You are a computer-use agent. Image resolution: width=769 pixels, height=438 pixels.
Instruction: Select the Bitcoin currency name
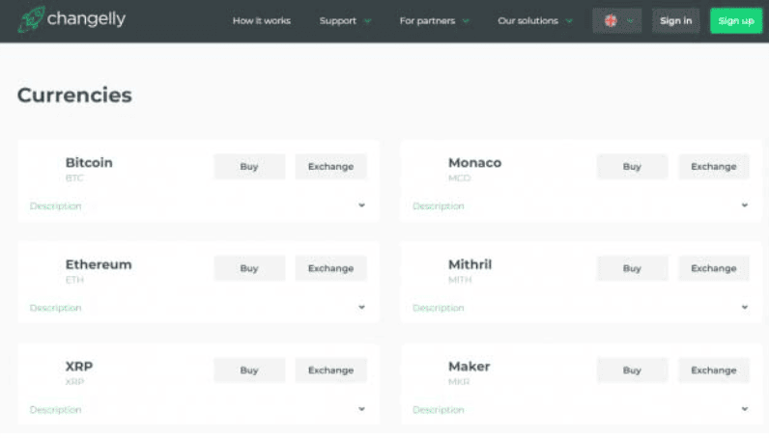click(89, 163)
